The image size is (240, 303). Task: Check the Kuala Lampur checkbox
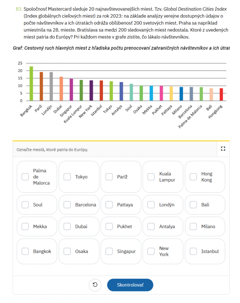pyautogui.click(x=151, y=177)
